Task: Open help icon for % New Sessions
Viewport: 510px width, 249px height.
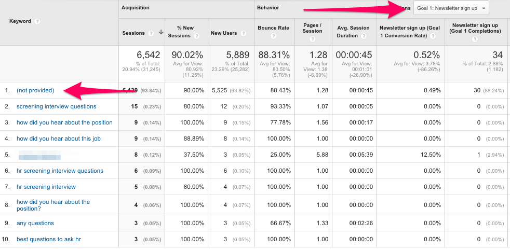Action: point(196,36)
